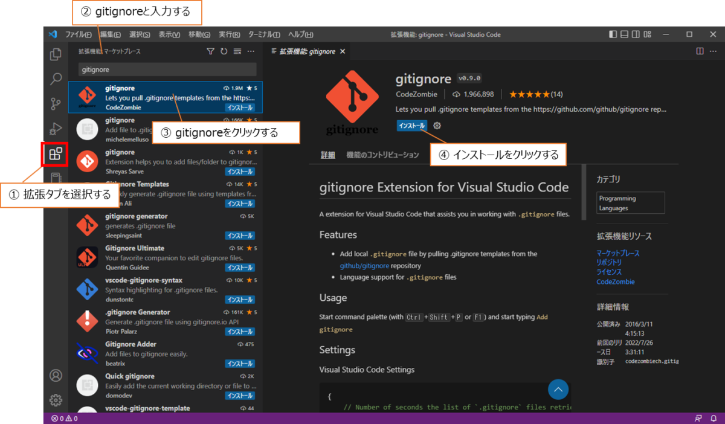
Task: Open the Search view in activity bar
Action: (x=56, y=79)
